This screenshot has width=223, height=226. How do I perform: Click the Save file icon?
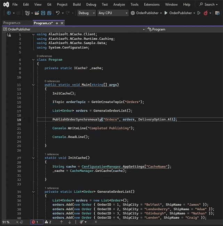(x=43, y=13)
